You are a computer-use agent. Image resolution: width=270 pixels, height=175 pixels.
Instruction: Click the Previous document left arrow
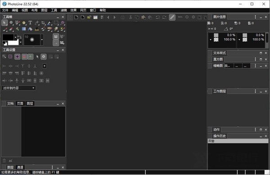[x=108, y=17]
